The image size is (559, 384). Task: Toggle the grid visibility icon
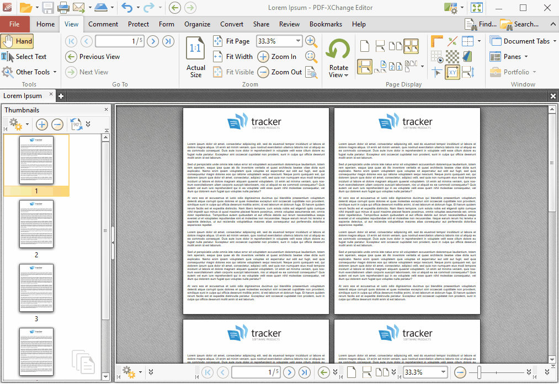tap(436, 57)
